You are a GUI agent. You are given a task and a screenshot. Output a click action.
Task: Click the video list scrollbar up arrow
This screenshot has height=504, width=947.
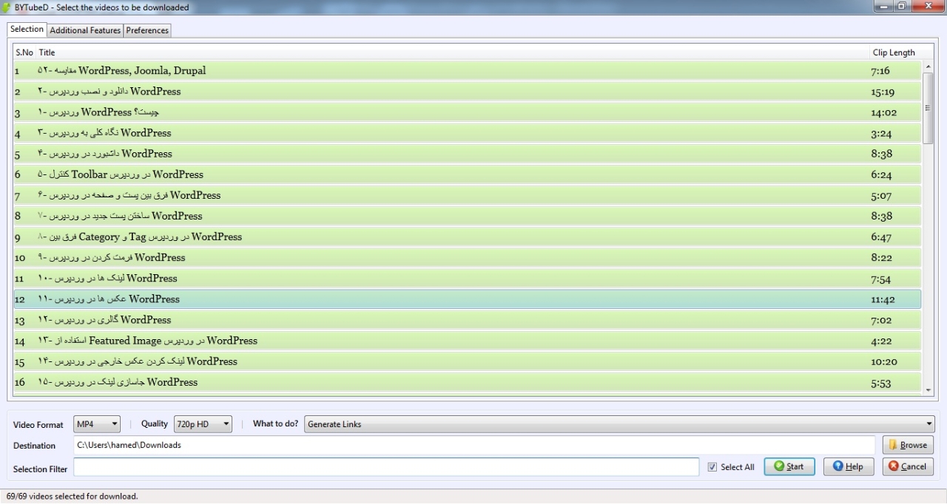(x=929, y=67)
